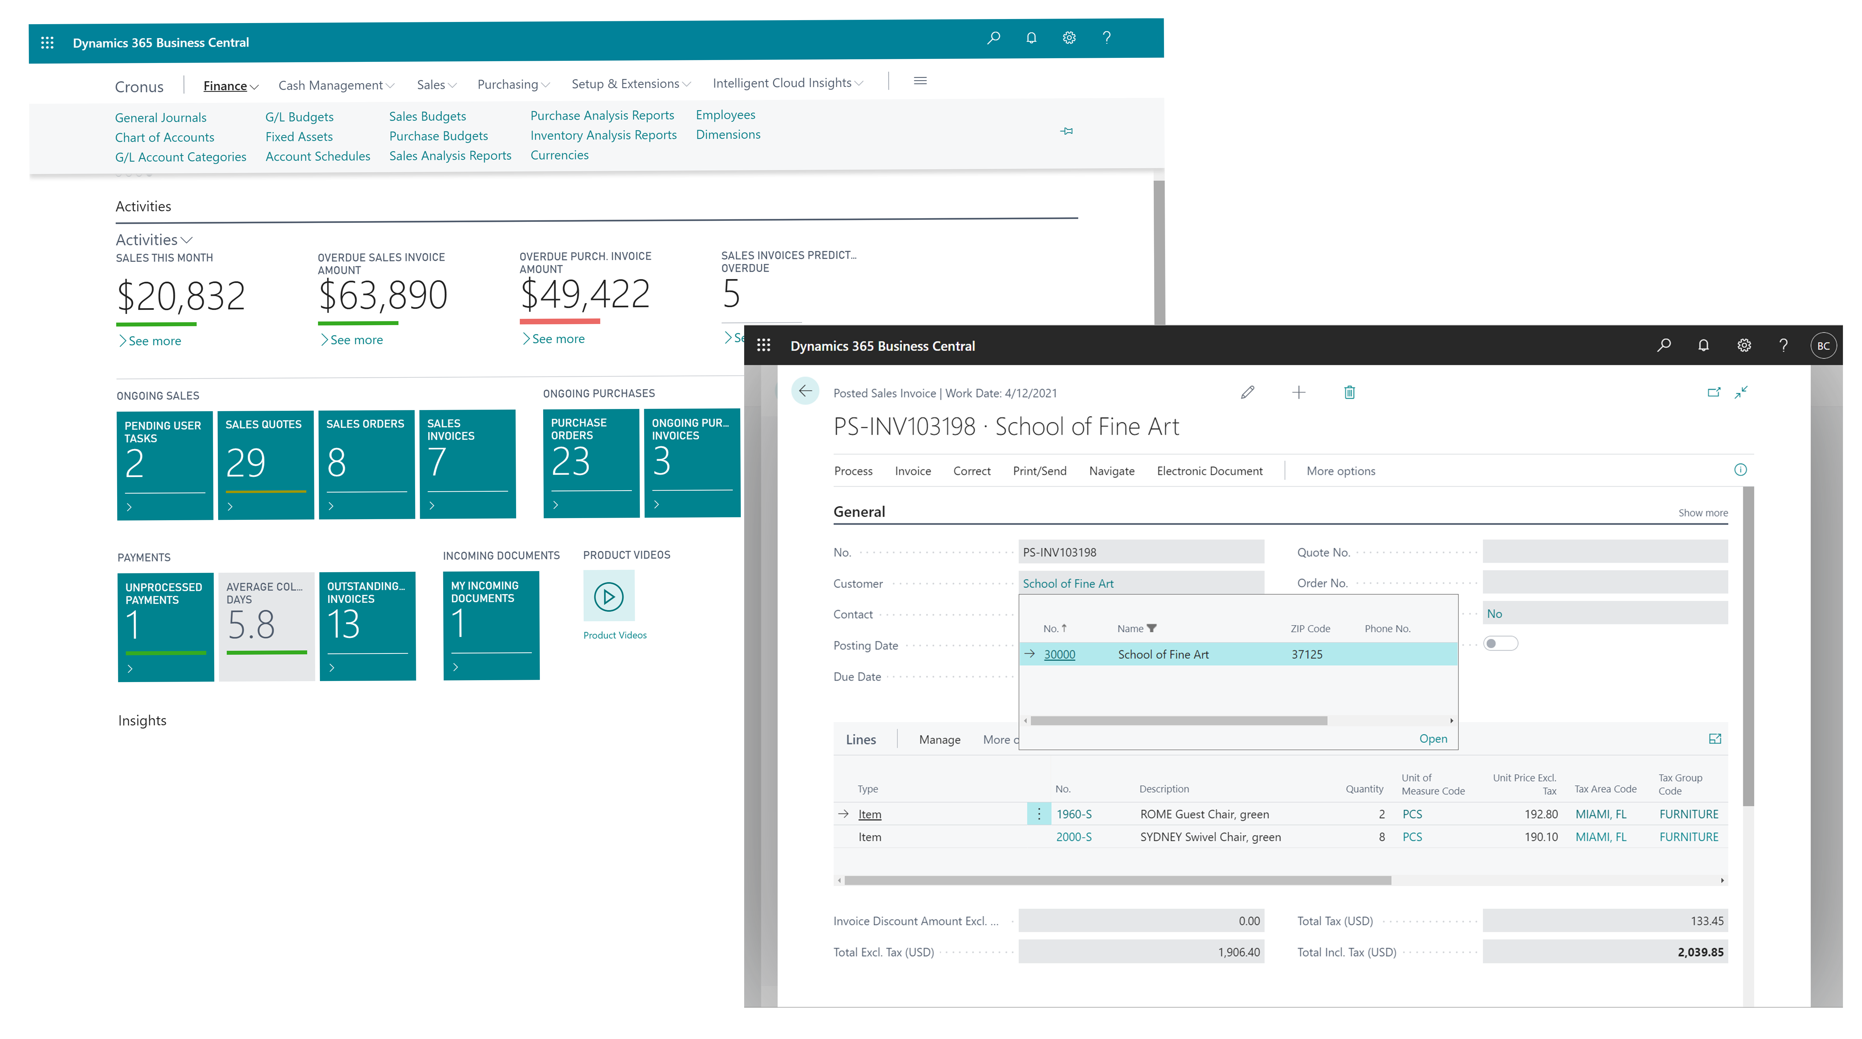Open invoice in new window icon
1862x1039 pixels.
click(x=1714, y=392)
